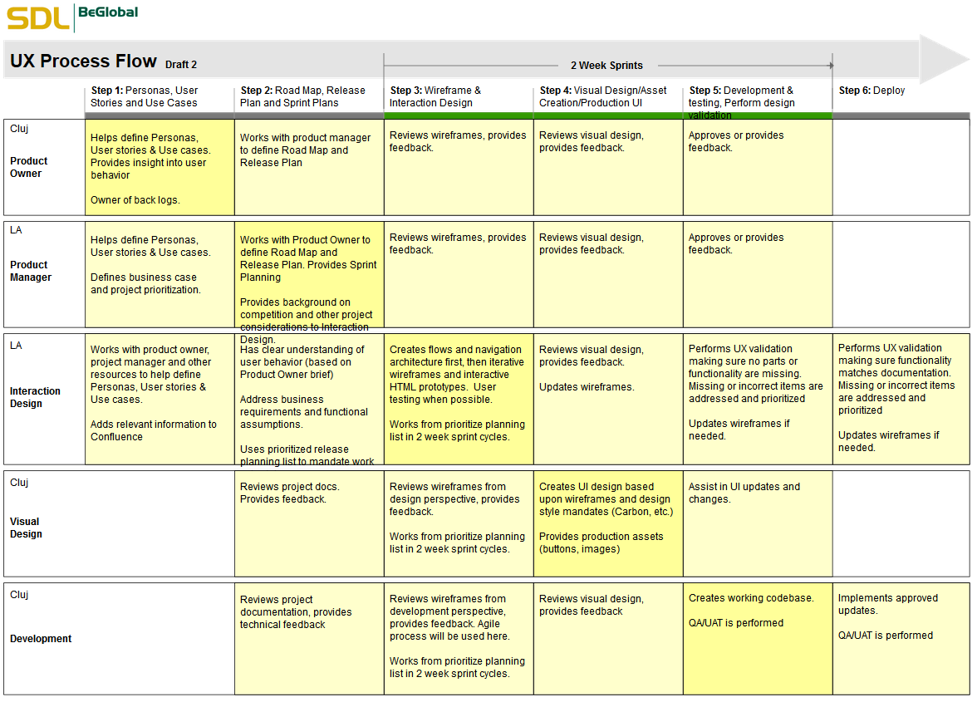
Task: Select the Visual Design row label
Action: [x=26, y=528]
